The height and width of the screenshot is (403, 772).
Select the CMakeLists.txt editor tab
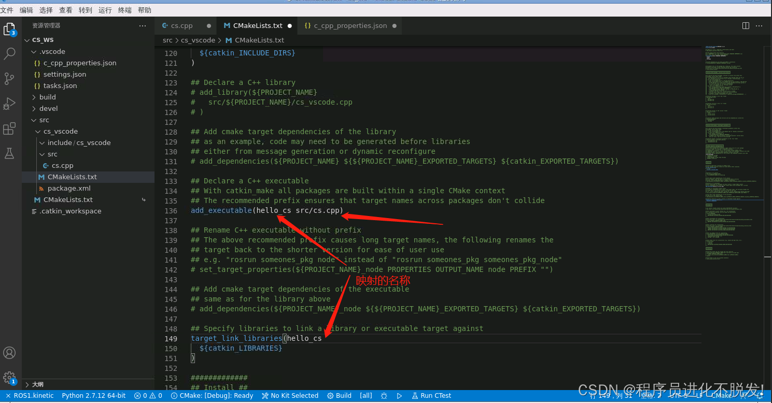tap(257, 25)
